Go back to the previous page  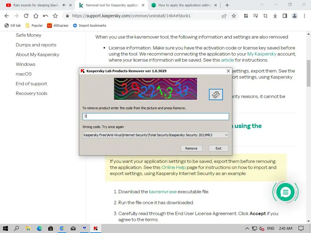(x=7, y=16)
